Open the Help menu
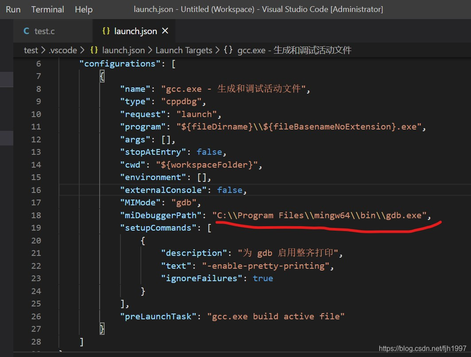The width and height of the screenshot is (471, 357). (x=83, y=9)
